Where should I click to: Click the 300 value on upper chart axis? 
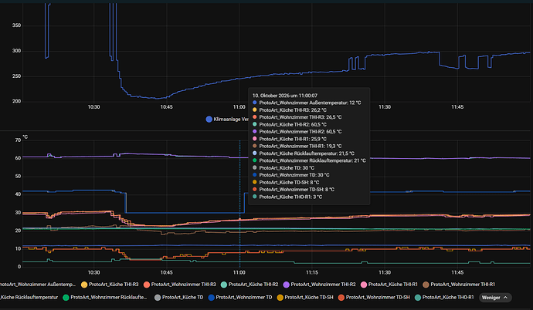pos(16,51)
